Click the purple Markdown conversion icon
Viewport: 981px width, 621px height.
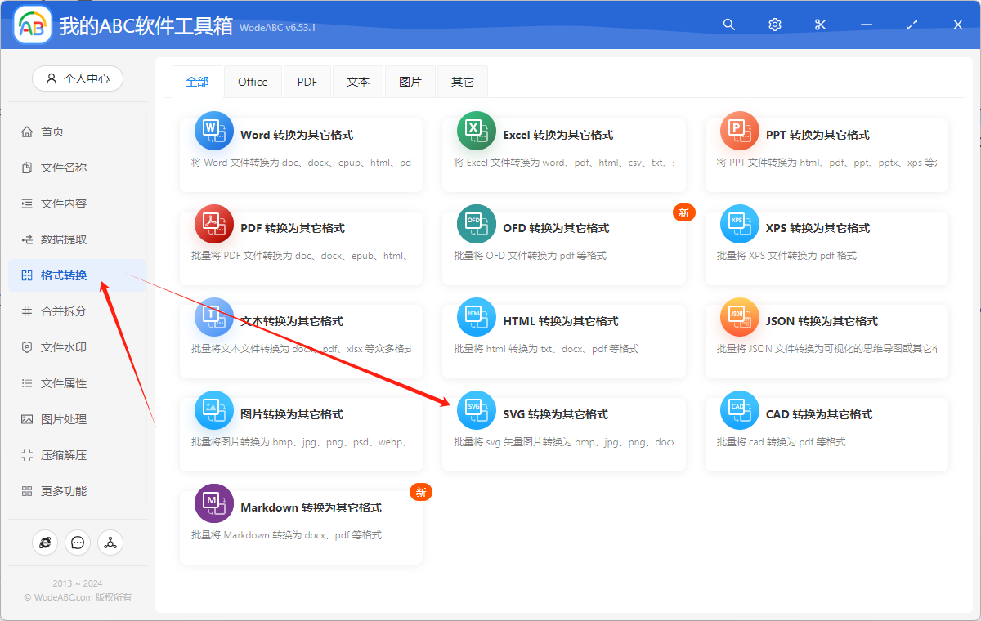(213, 503)
